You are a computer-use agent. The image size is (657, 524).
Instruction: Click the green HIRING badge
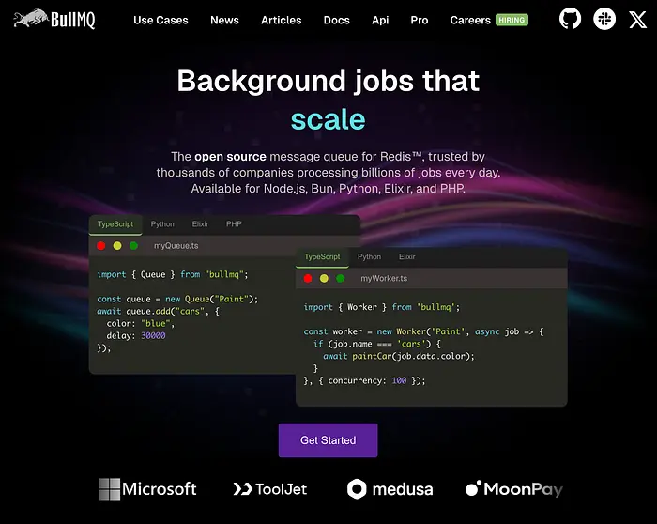coord(512,20)
